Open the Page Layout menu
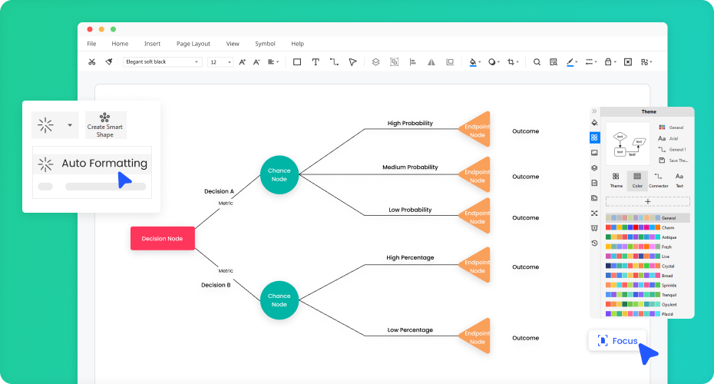This screenshot has width=714, height=384. tap(193, 44)
